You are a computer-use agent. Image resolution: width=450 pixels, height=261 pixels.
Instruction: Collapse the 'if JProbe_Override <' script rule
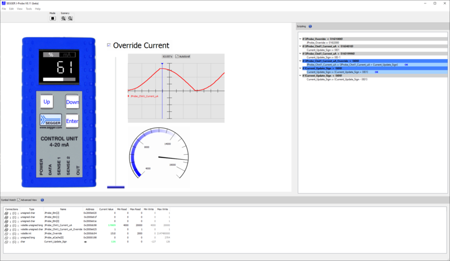(300, 38)
